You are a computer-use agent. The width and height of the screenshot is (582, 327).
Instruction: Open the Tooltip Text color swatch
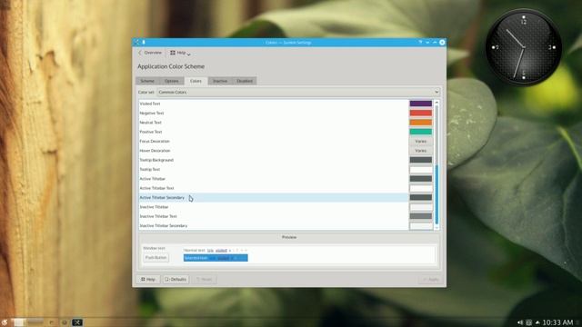coord(420,170)
